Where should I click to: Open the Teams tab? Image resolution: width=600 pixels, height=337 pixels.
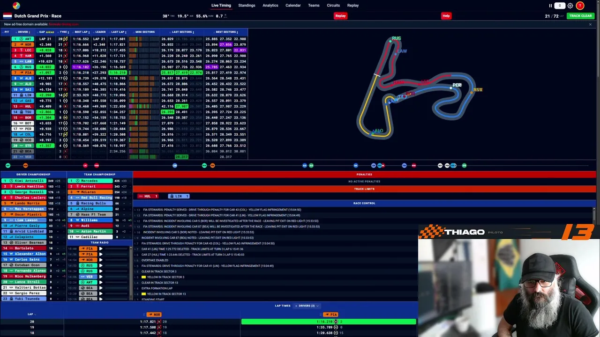pyautogui.click(x=314, y=6)
